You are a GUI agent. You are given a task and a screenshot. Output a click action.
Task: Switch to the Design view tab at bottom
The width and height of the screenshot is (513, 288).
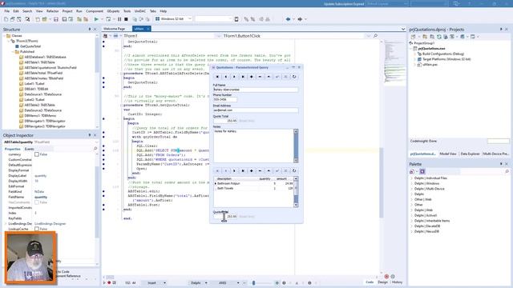tap(382, 282)
